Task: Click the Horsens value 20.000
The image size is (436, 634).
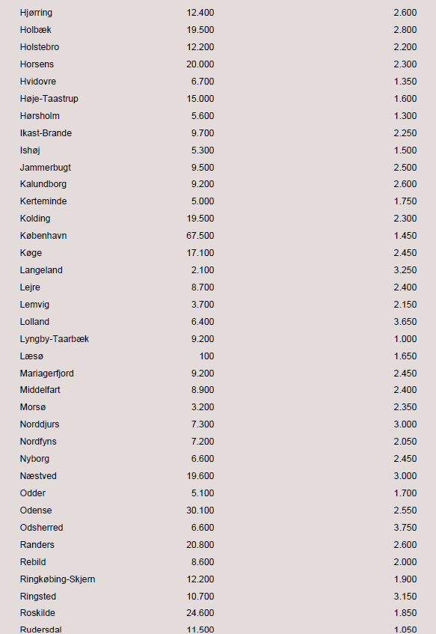Action: pyautogui.click(x=200, y=64)
